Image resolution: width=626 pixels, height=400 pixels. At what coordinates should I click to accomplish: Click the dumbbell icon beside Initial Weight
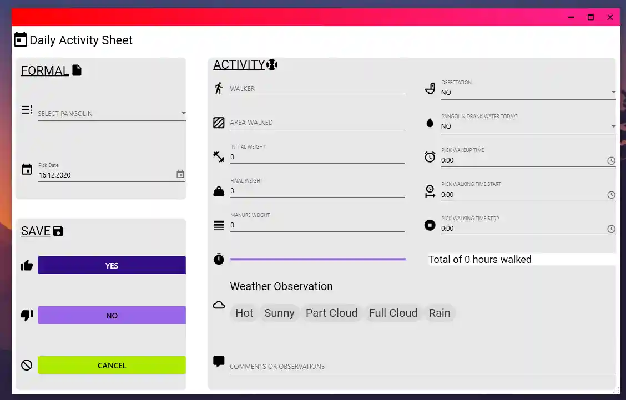pyautogui.click(x=219, y=157)
